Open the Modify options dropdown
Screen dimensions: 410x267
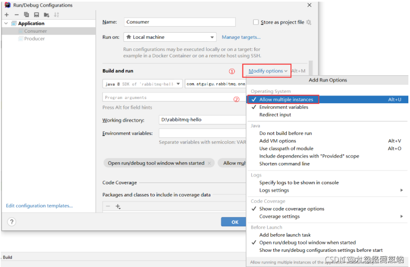click(268, 71)
